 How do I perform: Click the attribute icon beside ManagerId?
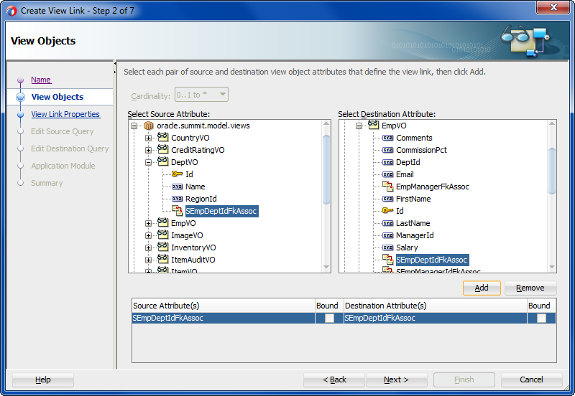[387, 235]
